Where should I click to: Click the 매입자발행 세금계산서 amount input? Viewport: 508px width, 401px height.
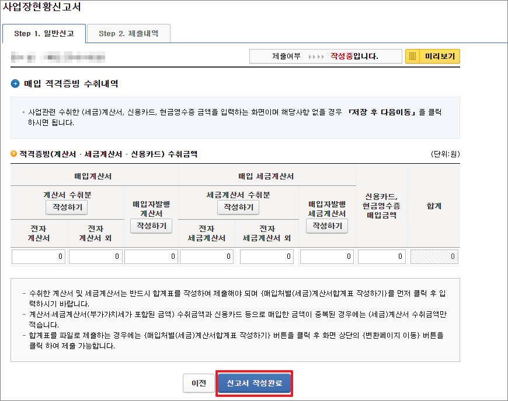[327, 256]
